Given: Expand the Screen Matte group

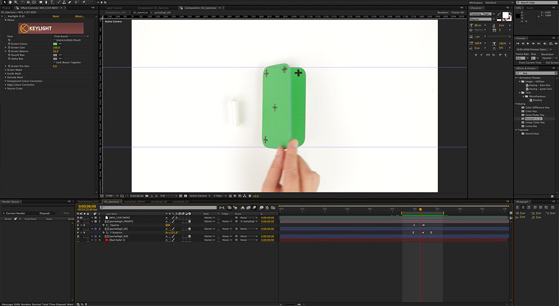Looking at the screenshot, I should point(5,70).
